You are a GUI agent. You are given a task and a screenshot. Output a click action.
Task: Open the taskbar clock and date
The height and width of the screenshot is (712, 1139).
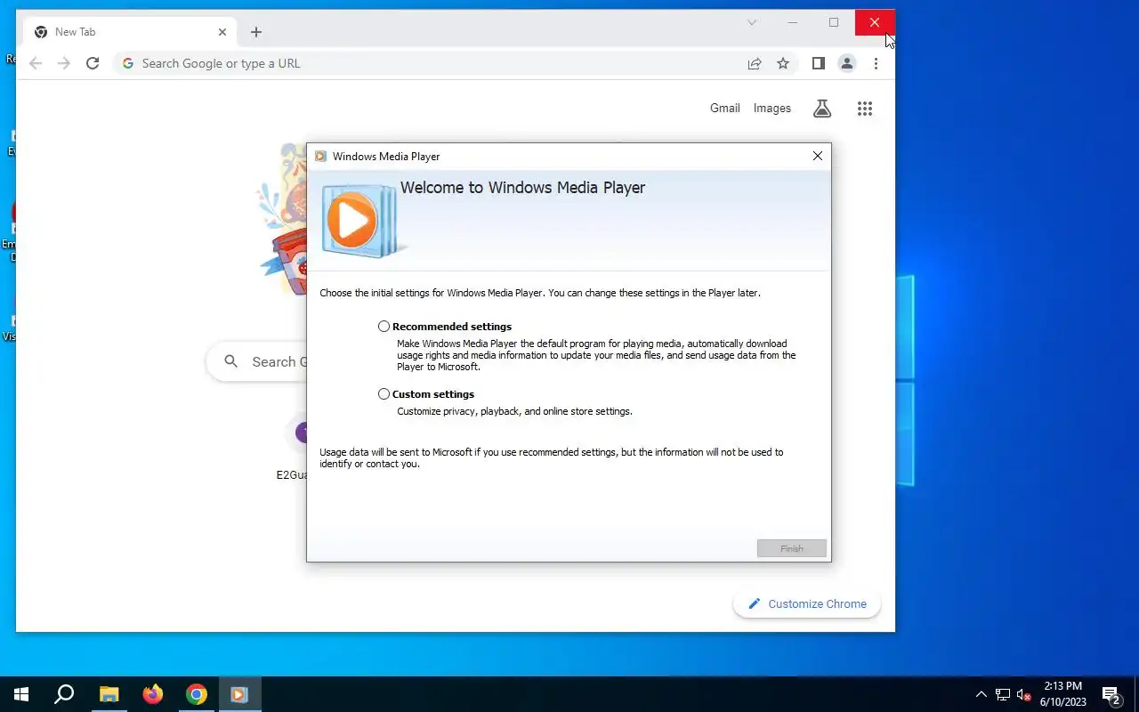pyautogui.click(x=1063, y=694)
